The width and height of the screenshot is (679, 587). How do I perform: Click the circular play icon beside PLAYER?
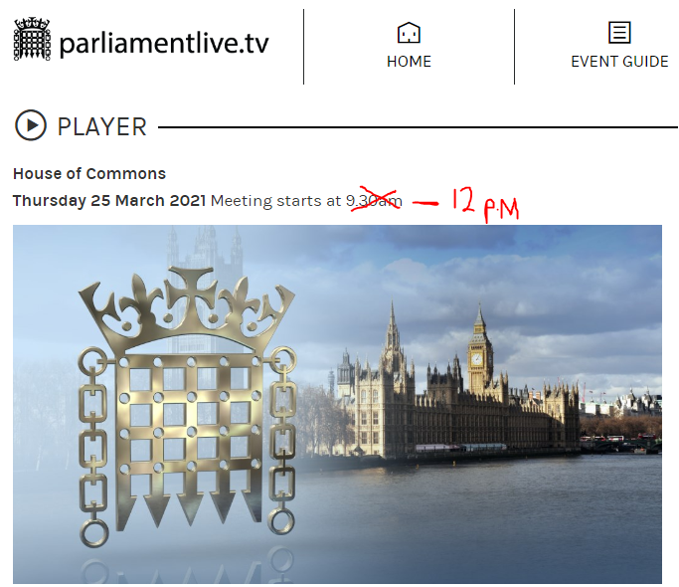tap(30, 125)
